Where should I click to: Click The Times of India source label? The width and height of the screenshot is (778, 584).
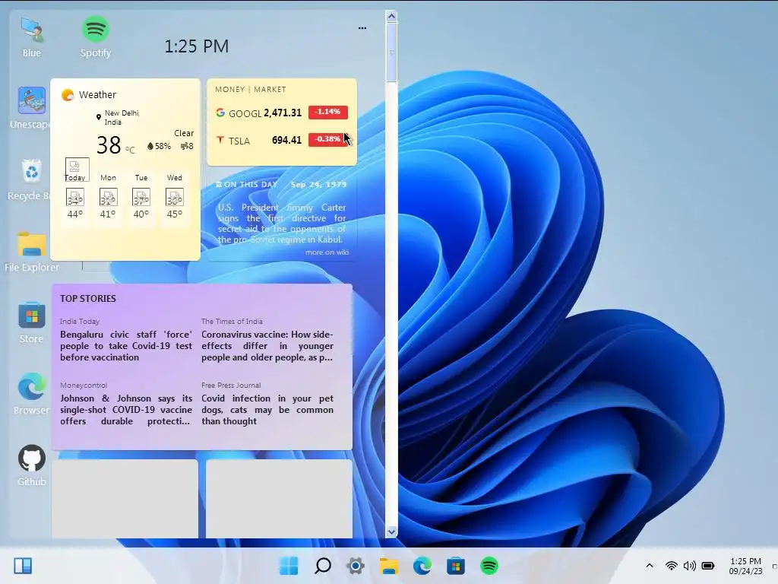[232, 322]
